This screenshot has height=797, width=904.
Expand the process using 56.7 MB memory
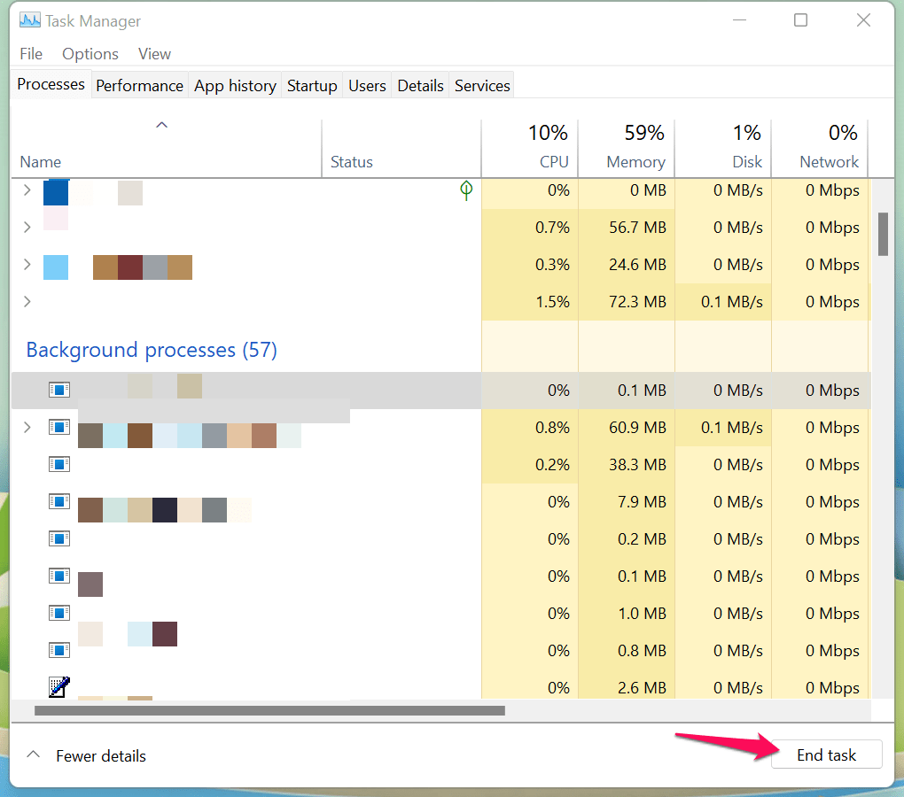[27, 228]
